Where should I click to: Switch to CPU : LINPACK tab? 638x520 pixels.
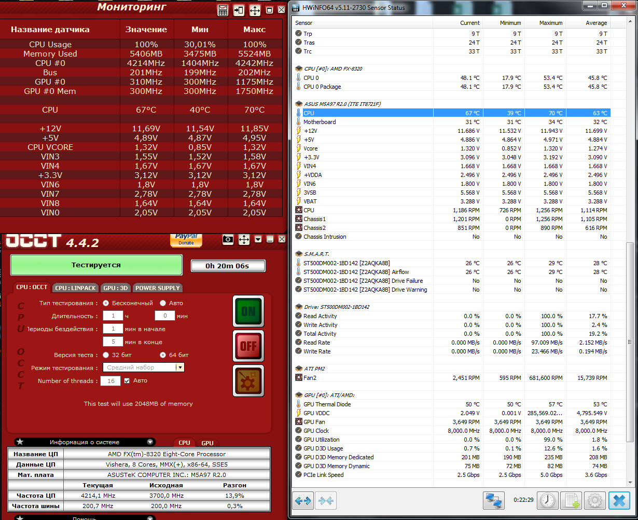coord(76,288)
